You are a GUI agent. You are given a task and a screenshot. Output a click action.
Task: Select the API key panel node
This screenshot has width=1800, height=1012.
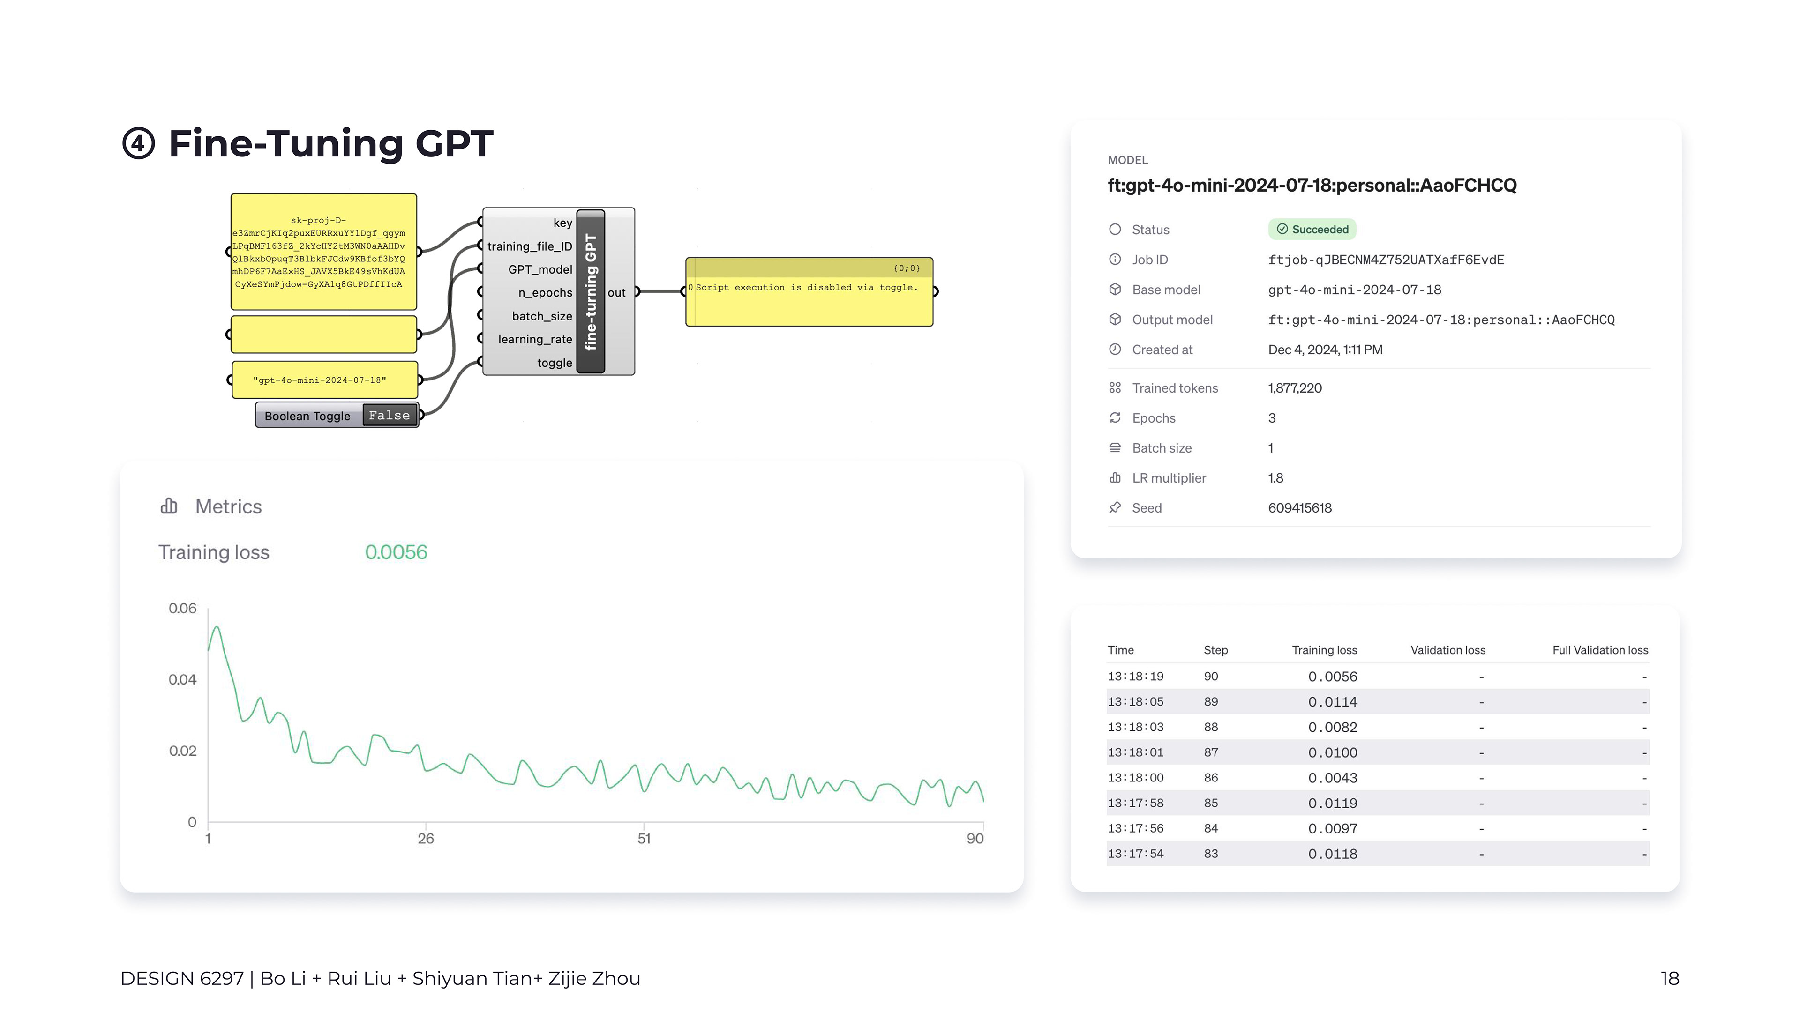click(323, 252)
